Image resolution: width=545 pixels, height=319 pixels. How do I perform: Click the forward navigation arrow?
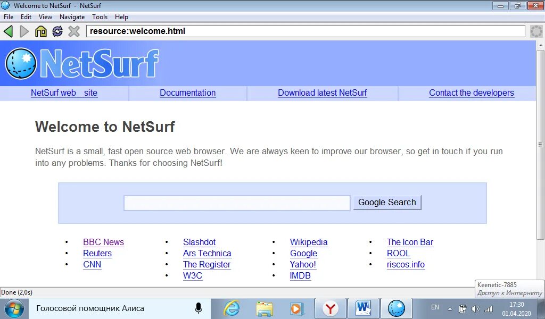tap(24, 31)
